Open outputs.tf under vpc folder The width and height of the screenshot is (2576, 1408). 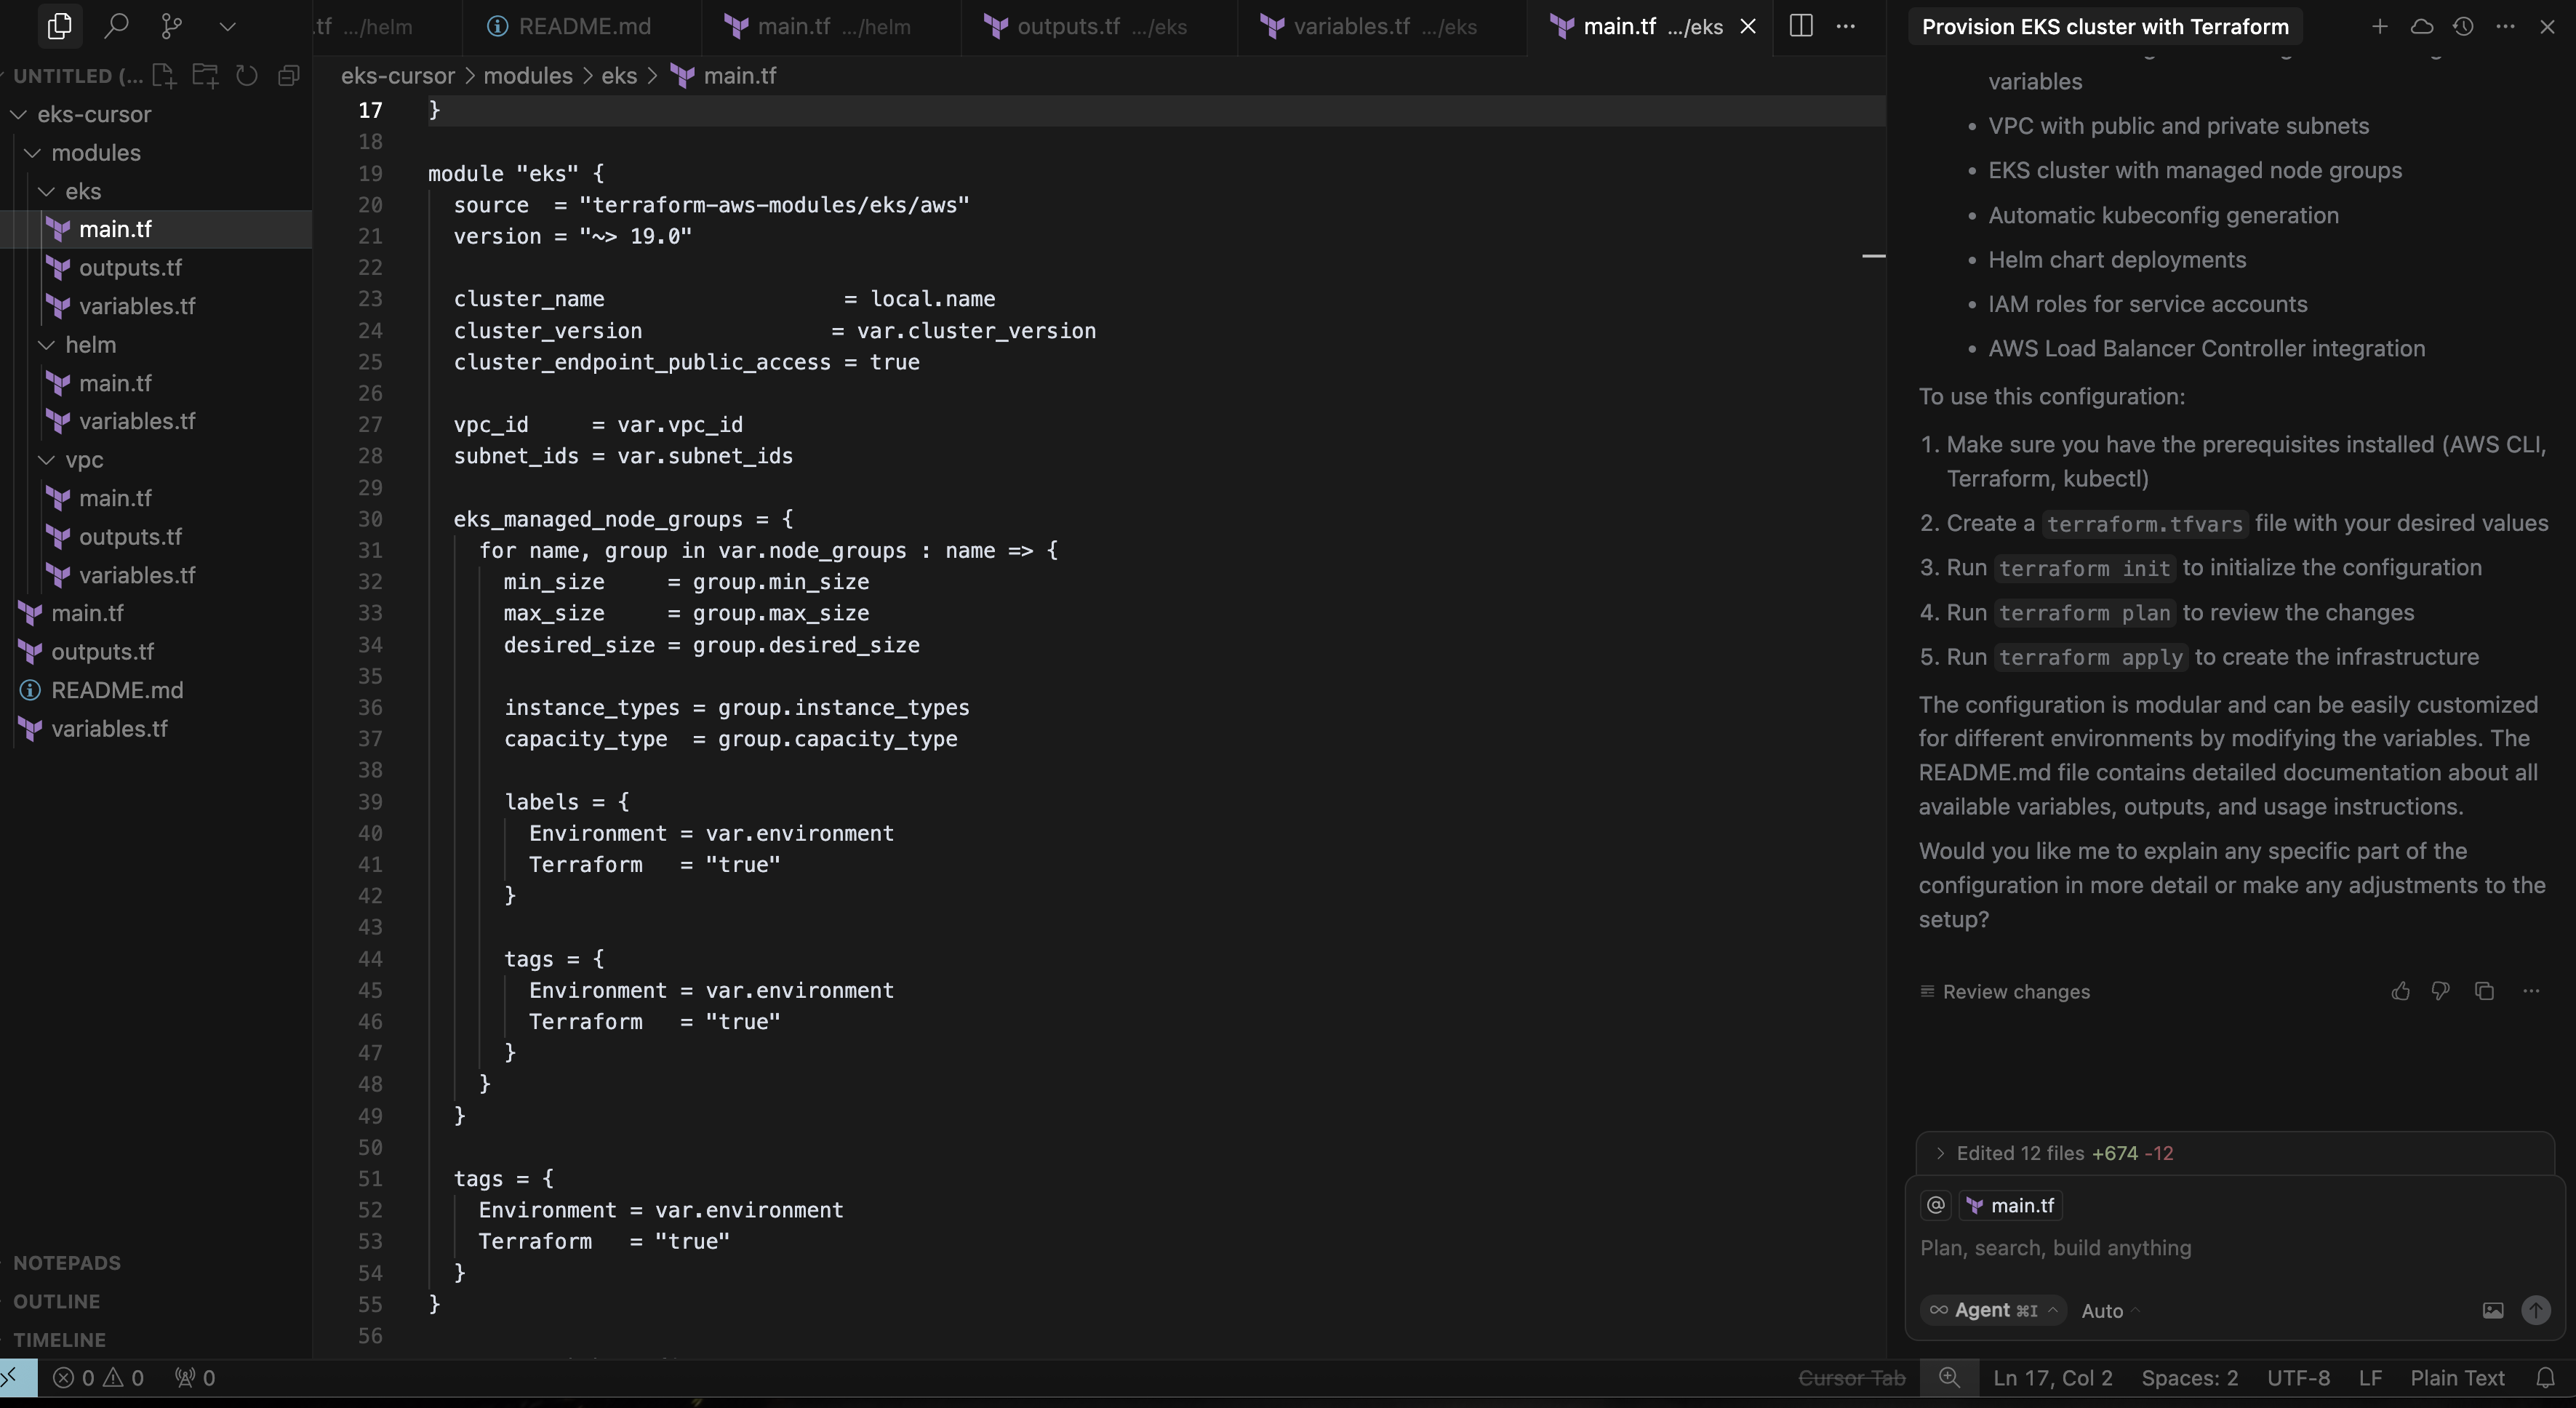130,537
